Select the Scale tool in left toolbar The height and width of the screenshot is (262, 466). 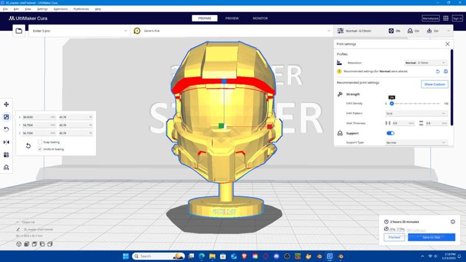pyautogui.click(x=6, y=117)
